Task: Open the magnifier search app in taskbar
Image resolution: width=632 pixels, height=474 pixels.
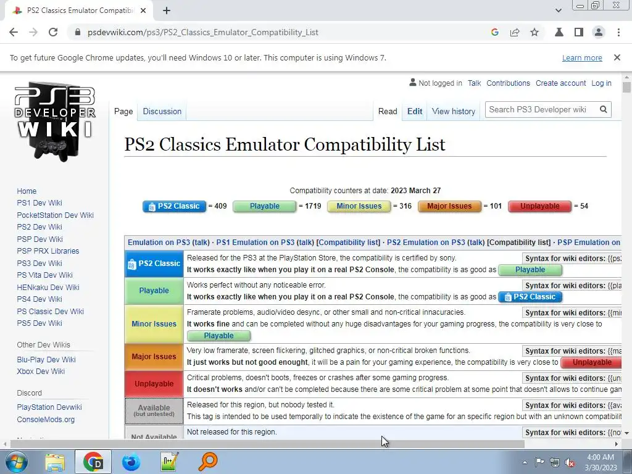Action: coord(207,462)
